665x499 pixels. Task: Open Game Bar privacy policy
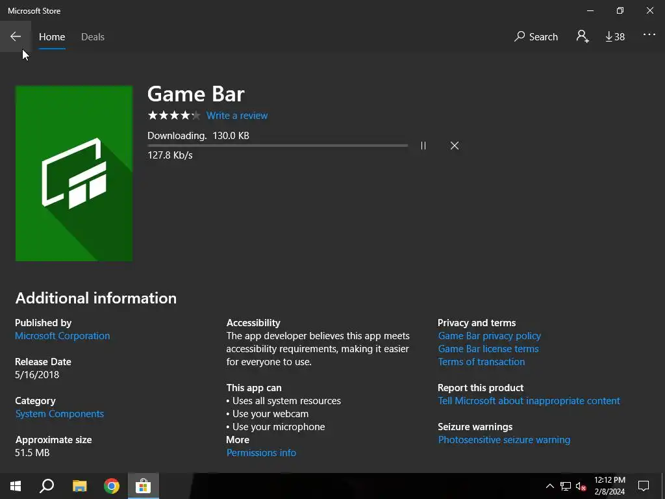coord(490,336)
